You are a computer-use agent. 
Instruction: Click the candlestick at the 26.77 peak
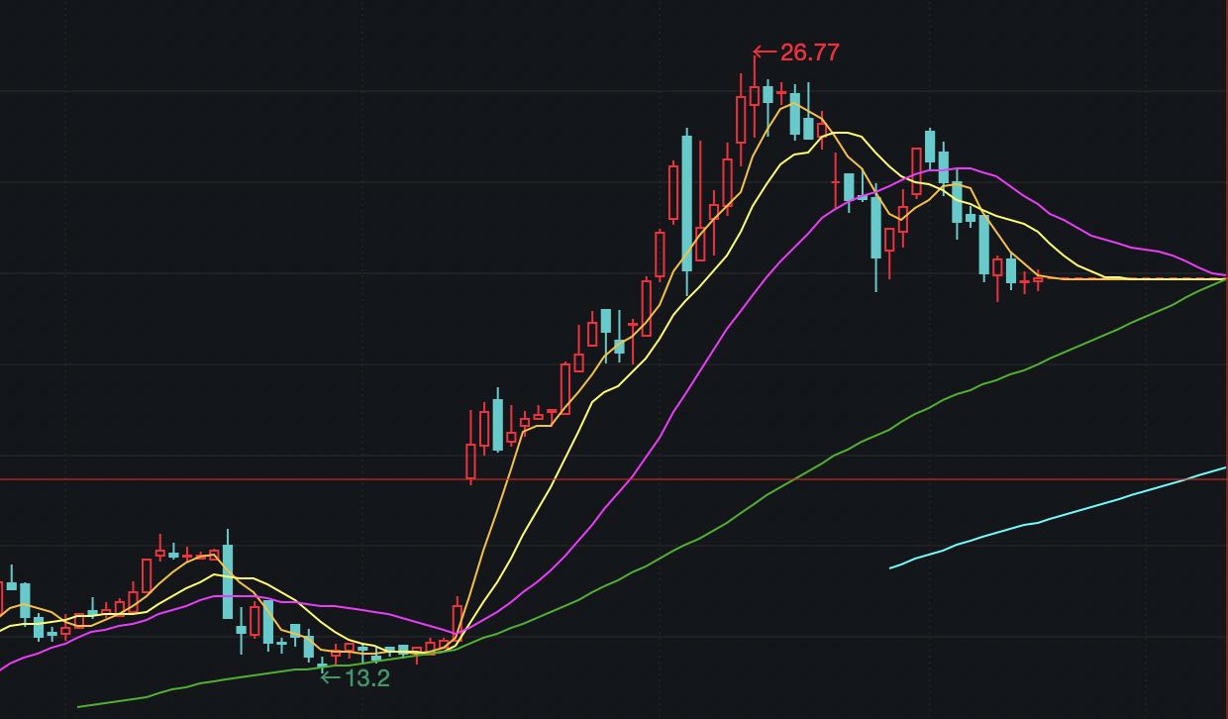tap(755, 95)
